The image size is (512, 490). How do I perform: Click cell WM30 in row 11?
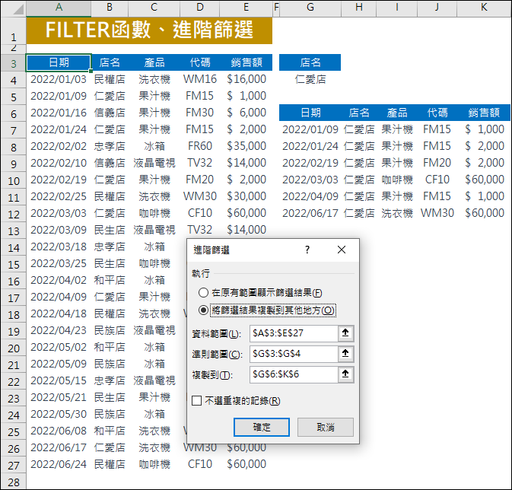click(200, 196)
